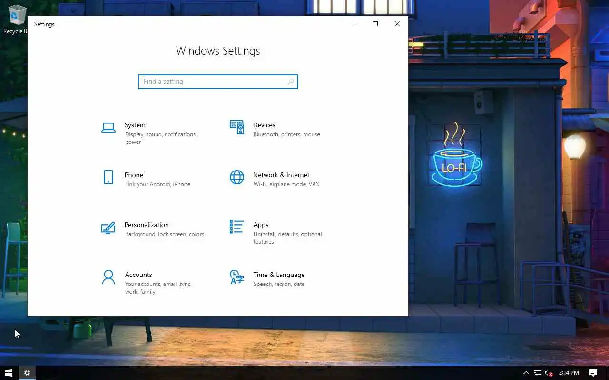Click "Link your Android, iPhone" text

[157, 184]
